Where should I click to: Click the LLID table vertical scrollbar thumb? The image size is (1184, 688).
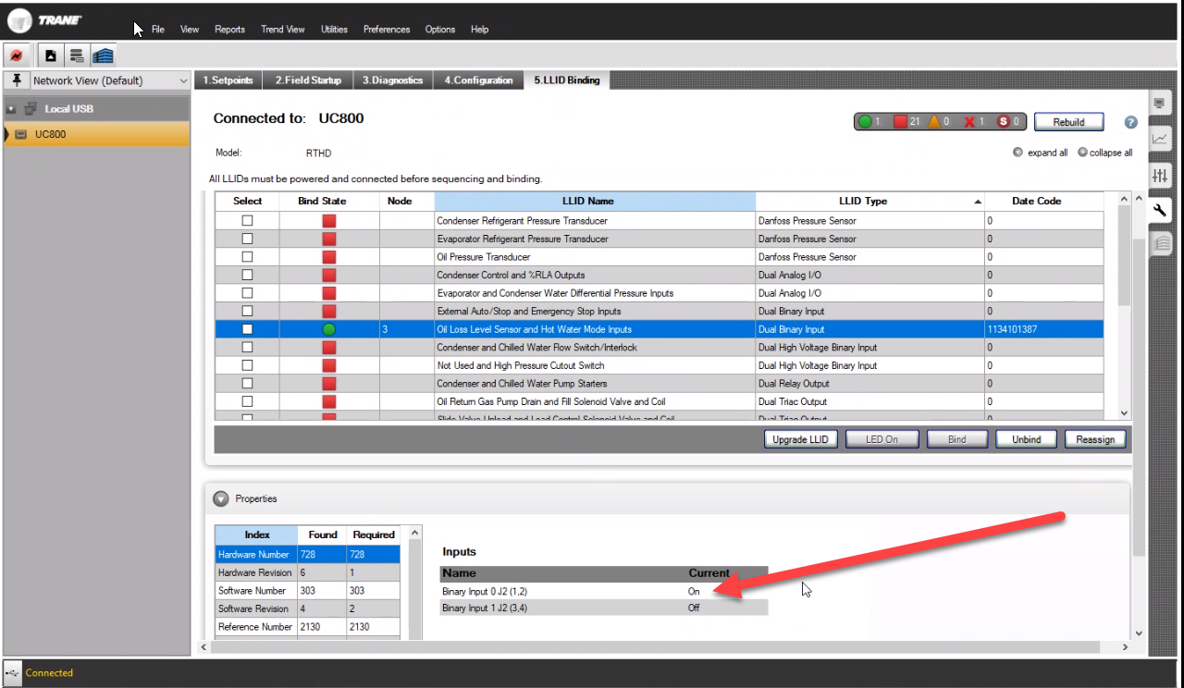point(1124,255)
